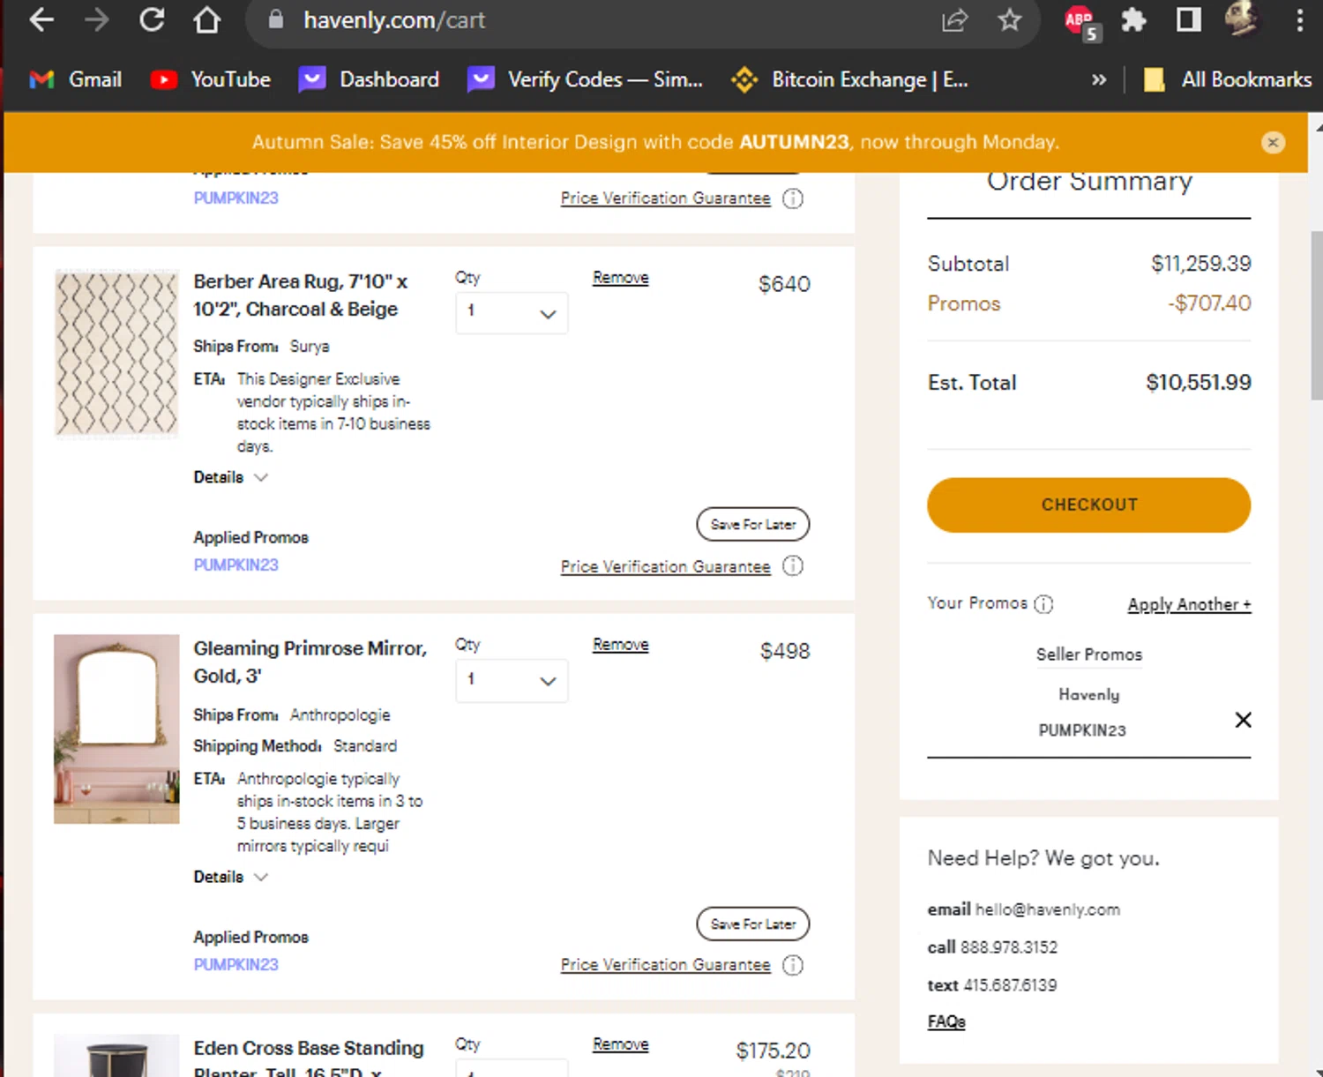Open Qty dropdown for Berber Area Rug

tap(512, 313)
